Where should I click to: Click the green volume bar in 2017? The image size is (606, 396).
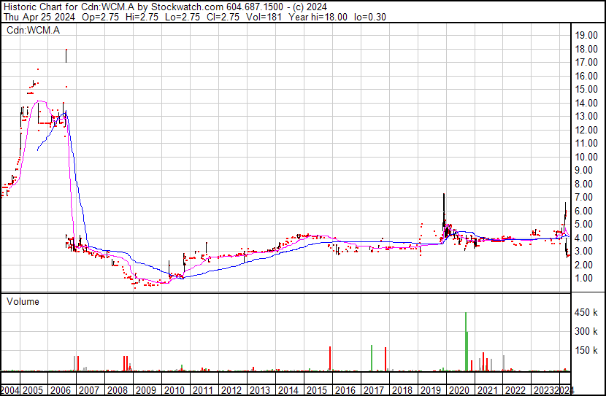(x=372, y=357)
